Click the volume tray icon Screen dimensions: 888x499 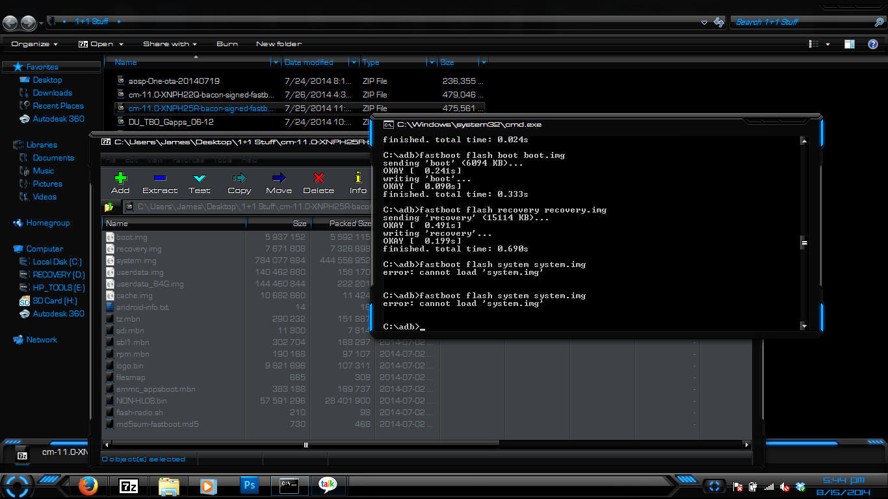click(785, 487)
